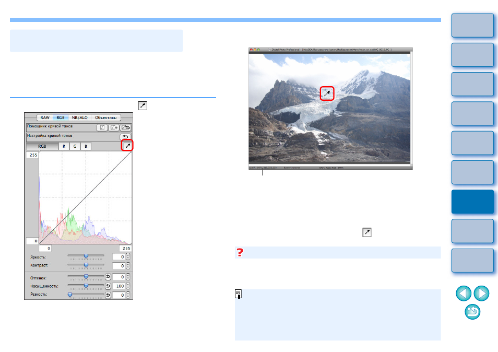Click the Резкость value field

pyautogui.click(x=119, y=295)
